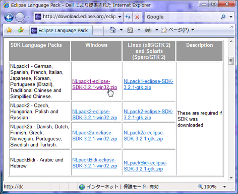This screenshot has height=194, width=238.
Task: Expand the Home button dropdown arrow
Action: tap(121, 30)
